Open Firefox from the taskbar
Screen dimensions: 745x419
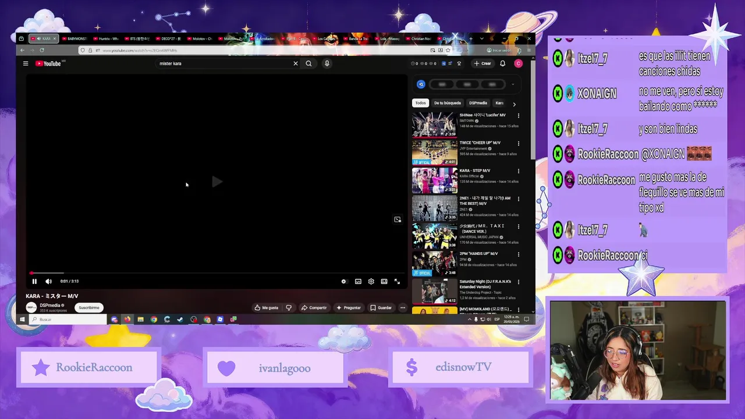127,319
